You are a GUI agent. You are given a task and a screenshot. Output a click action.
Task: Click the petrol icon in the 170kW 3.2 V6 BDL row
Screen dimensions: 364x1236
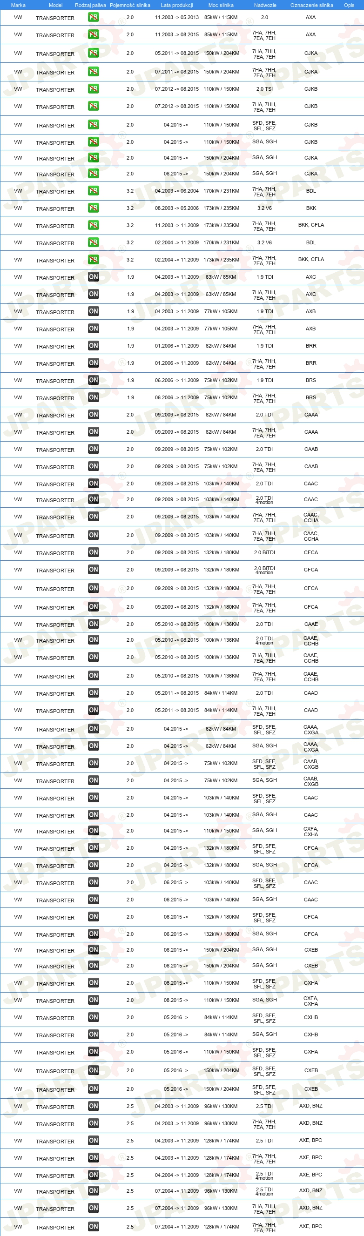coord(93,243)
